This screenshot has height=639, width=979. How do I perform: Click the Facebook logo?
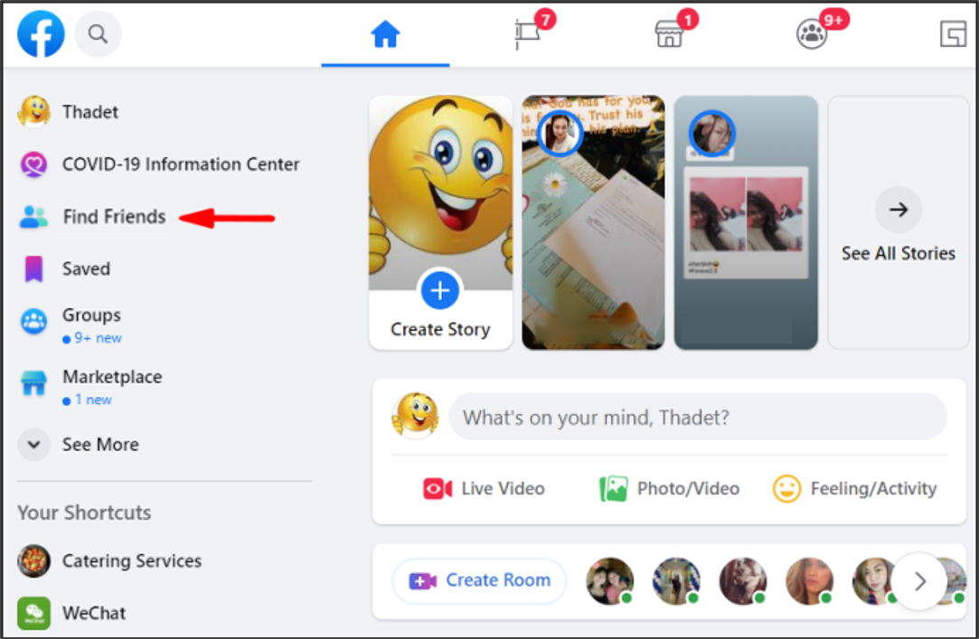click(x=41, y=33)
